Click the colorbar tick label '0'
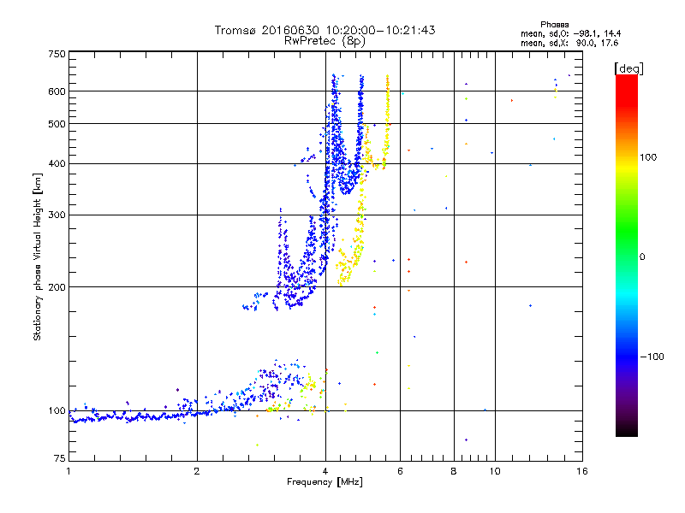This screenshot has width=685, height=513. click(x=642, y=256)
